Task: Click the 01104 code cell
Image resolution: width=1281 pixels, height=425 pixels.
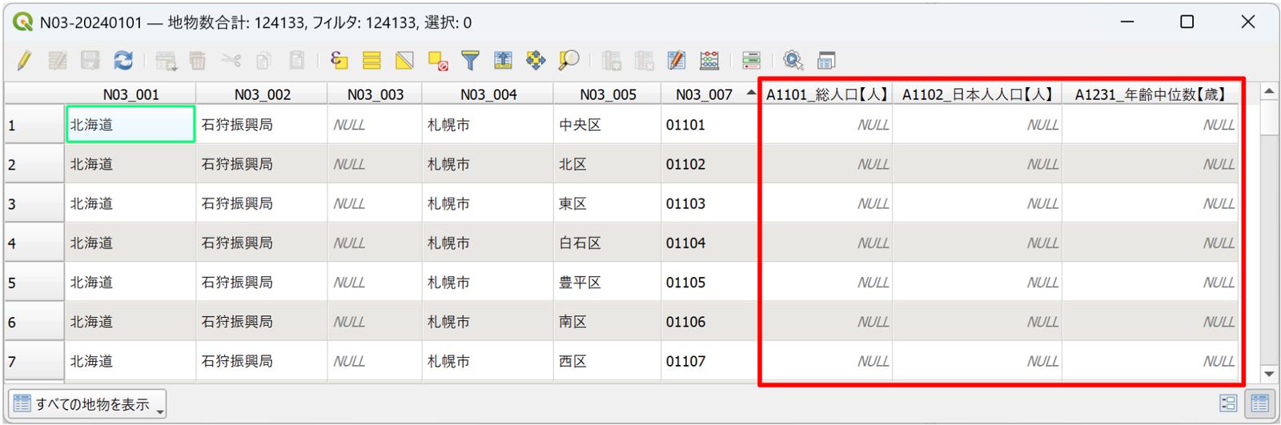Action: 709,243
